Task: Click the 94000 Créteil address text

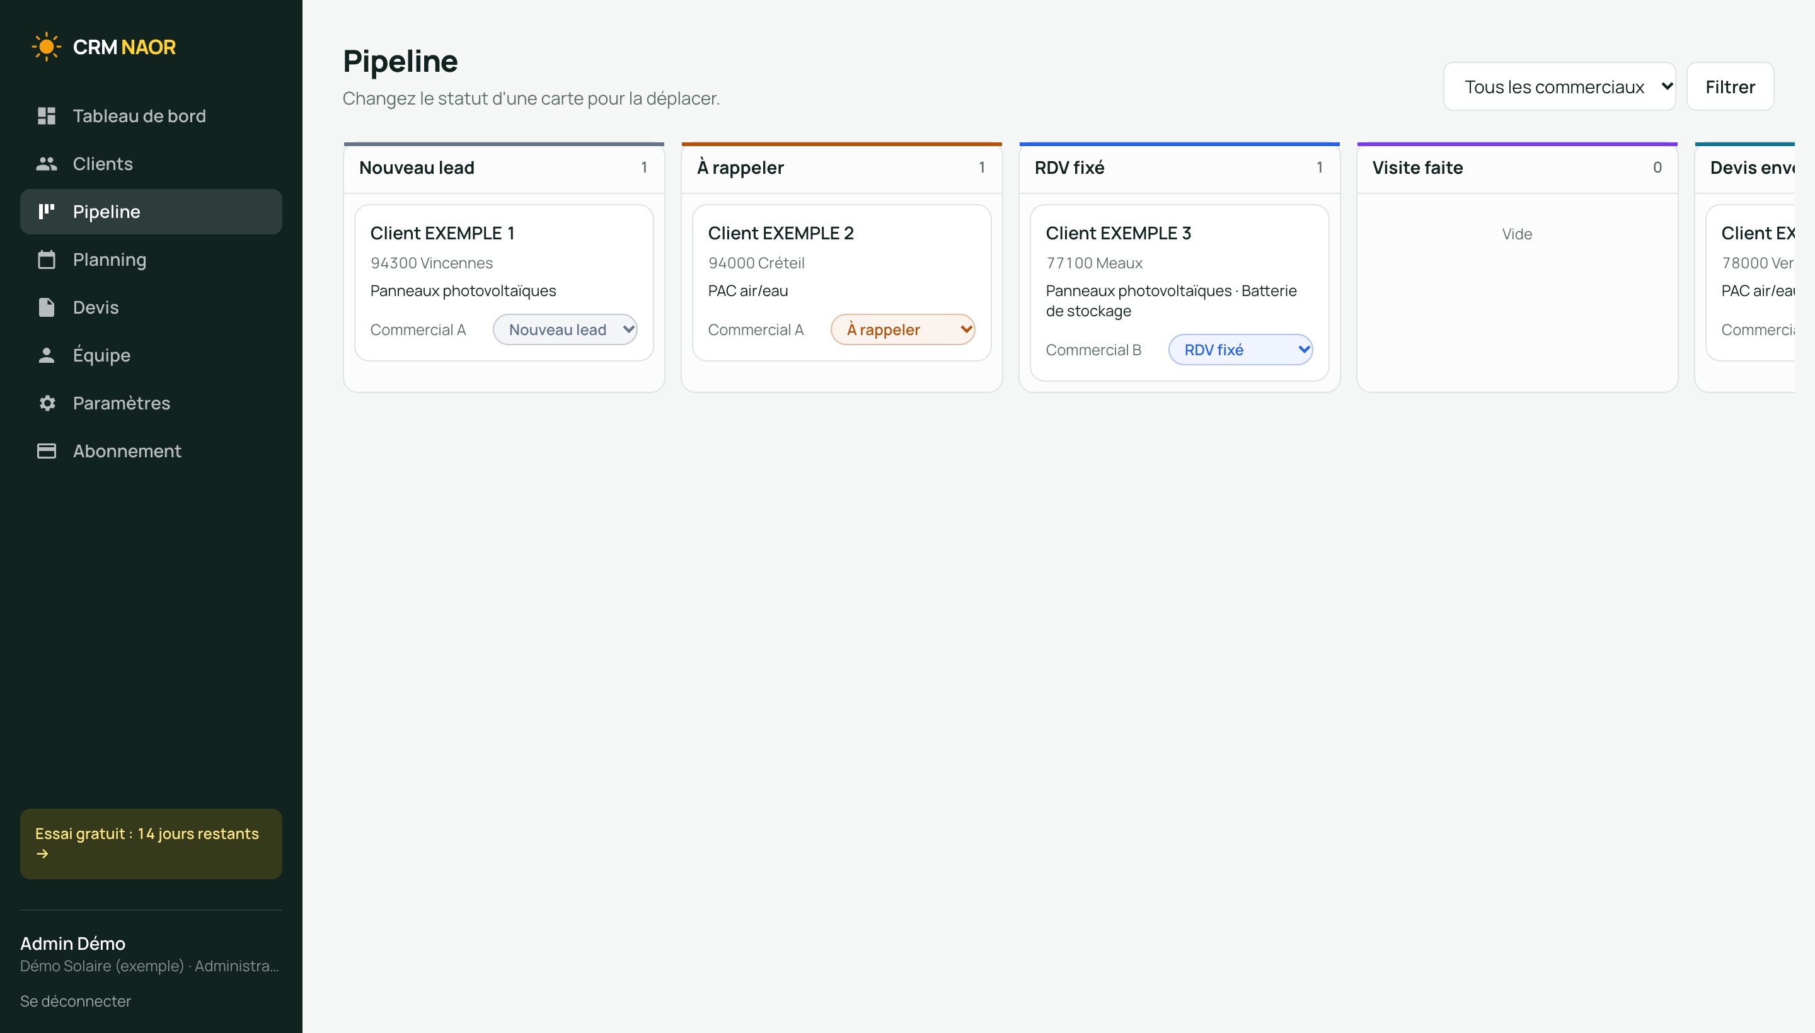Action: (757, 263)
